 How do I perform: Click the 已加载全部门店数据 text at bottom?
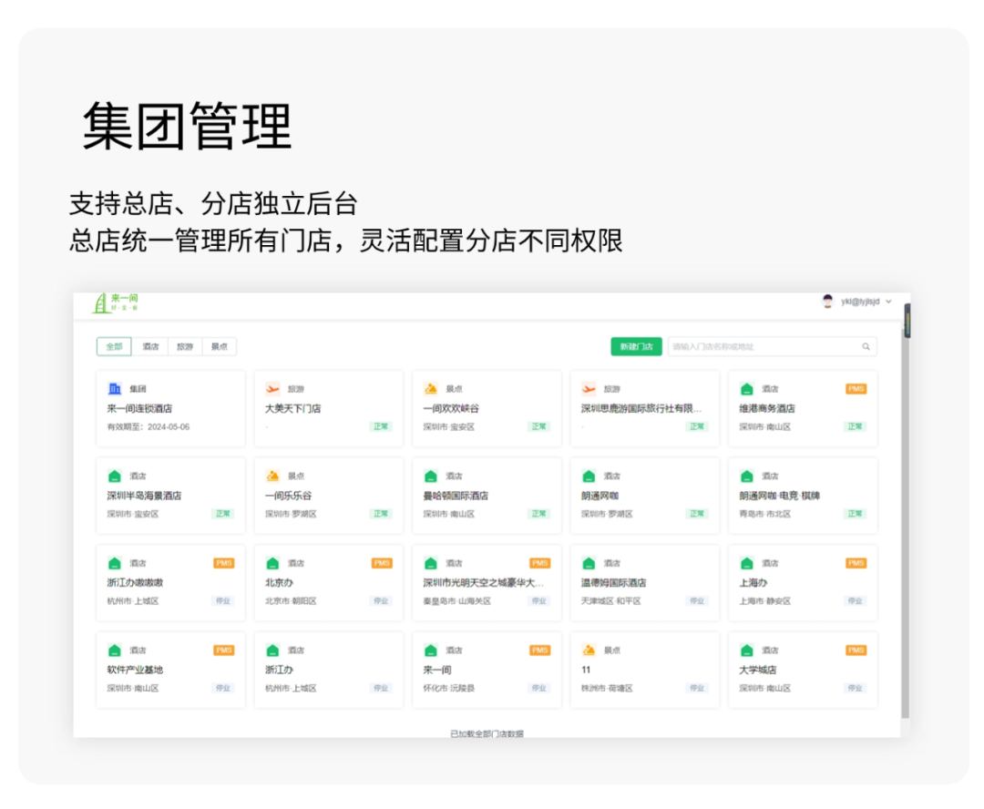[x=488, y=732]
